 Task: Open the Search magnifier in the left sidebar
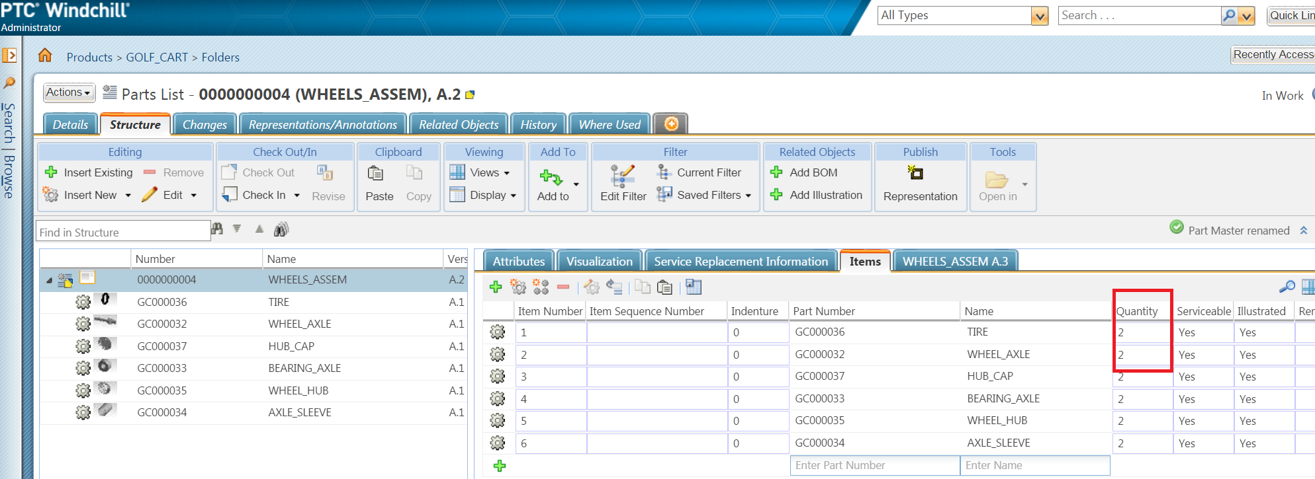(9, 83)
